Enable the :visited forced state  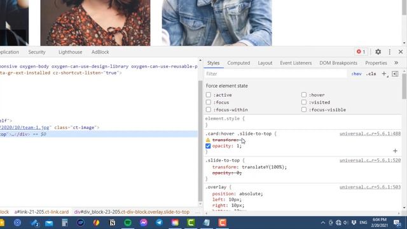304,102
